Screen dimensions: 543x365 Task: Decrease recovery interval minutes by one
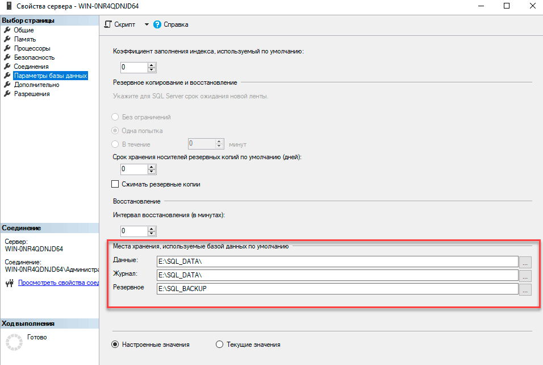tap(152, 234)
